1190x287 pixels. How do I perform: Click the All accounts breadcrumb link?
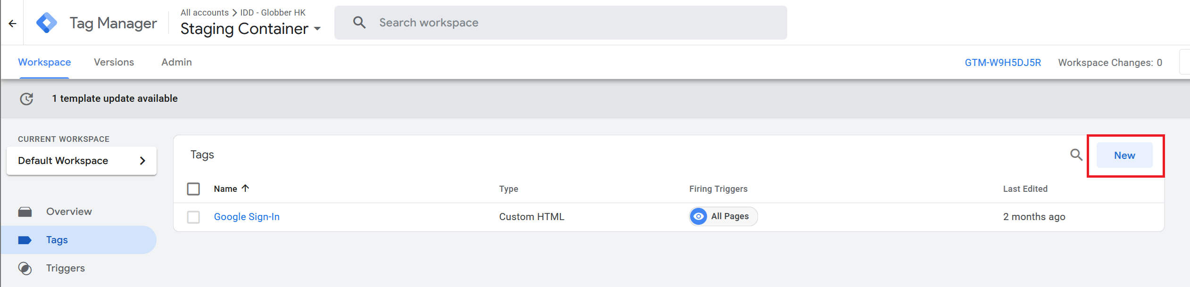pos(204,13)
